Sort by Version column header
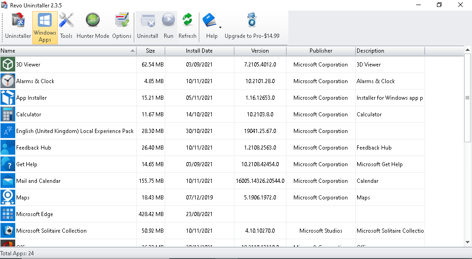472x259 pixels. [260, 51]
